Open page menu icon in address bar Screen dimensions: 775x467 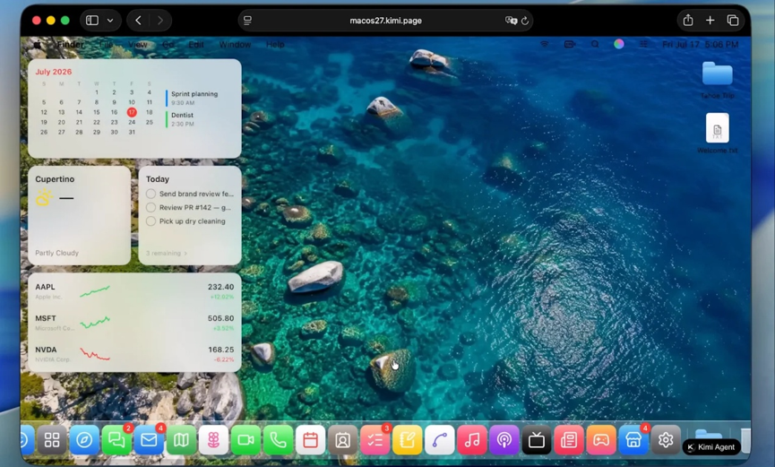click(x=247, y=21)
